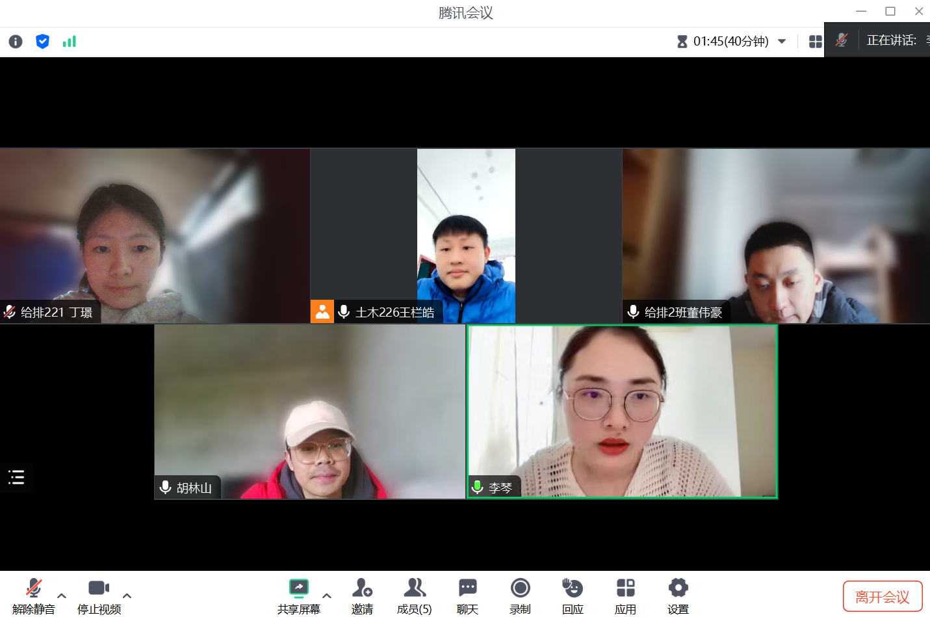Start 共享屏幕 screen sharing
The image size is (930, 617).
click(x=299, y=596)
